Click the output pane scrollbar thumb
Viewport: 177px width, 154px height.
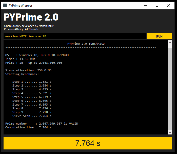click(x=170, y=89)
